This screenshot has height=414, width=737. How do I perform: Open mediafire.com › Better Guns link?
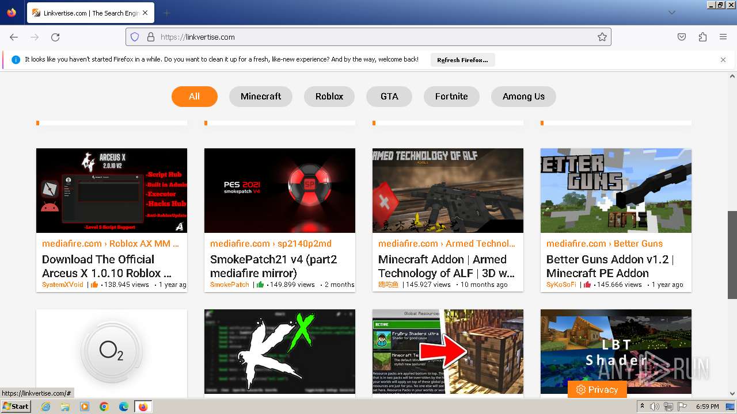click(605, 243)
